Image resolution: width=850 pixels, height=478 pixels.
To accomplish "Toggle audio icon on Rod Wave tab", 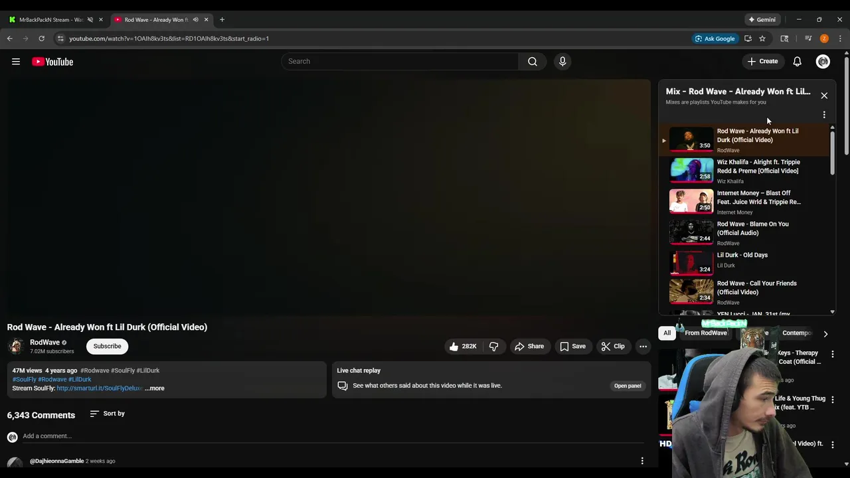I will point(195,19).
